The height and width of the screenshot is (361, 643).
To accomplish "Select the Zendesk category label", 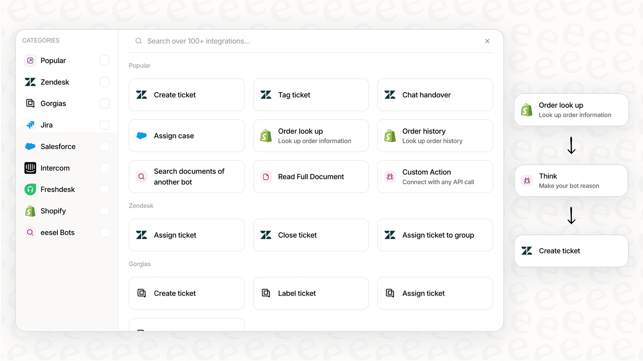I will click(55, 82).
